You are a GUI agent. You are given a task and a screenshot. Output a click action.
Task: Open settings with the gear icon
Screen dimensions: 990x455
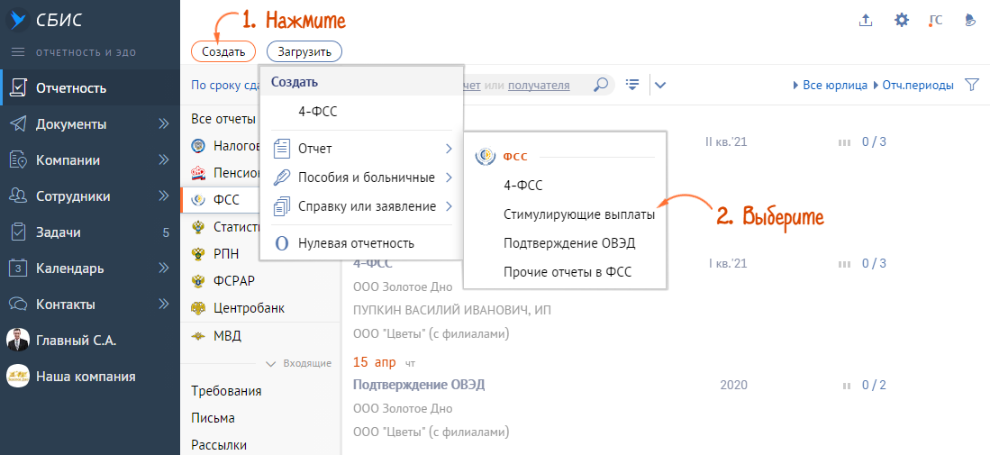(x=902, y=20)
